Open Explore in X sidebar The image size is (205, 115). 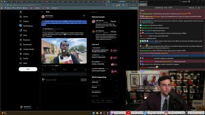[24, 21]
